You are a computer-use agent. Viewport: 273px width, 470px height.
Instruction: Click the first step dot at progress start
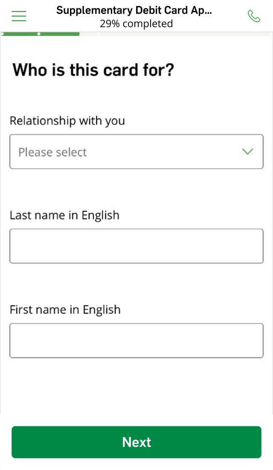tap(2, 34)
